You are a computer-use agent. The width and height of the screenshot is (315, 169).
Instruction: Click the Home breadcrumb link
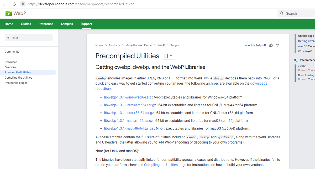pyautogui.click(x=99, y=45)
